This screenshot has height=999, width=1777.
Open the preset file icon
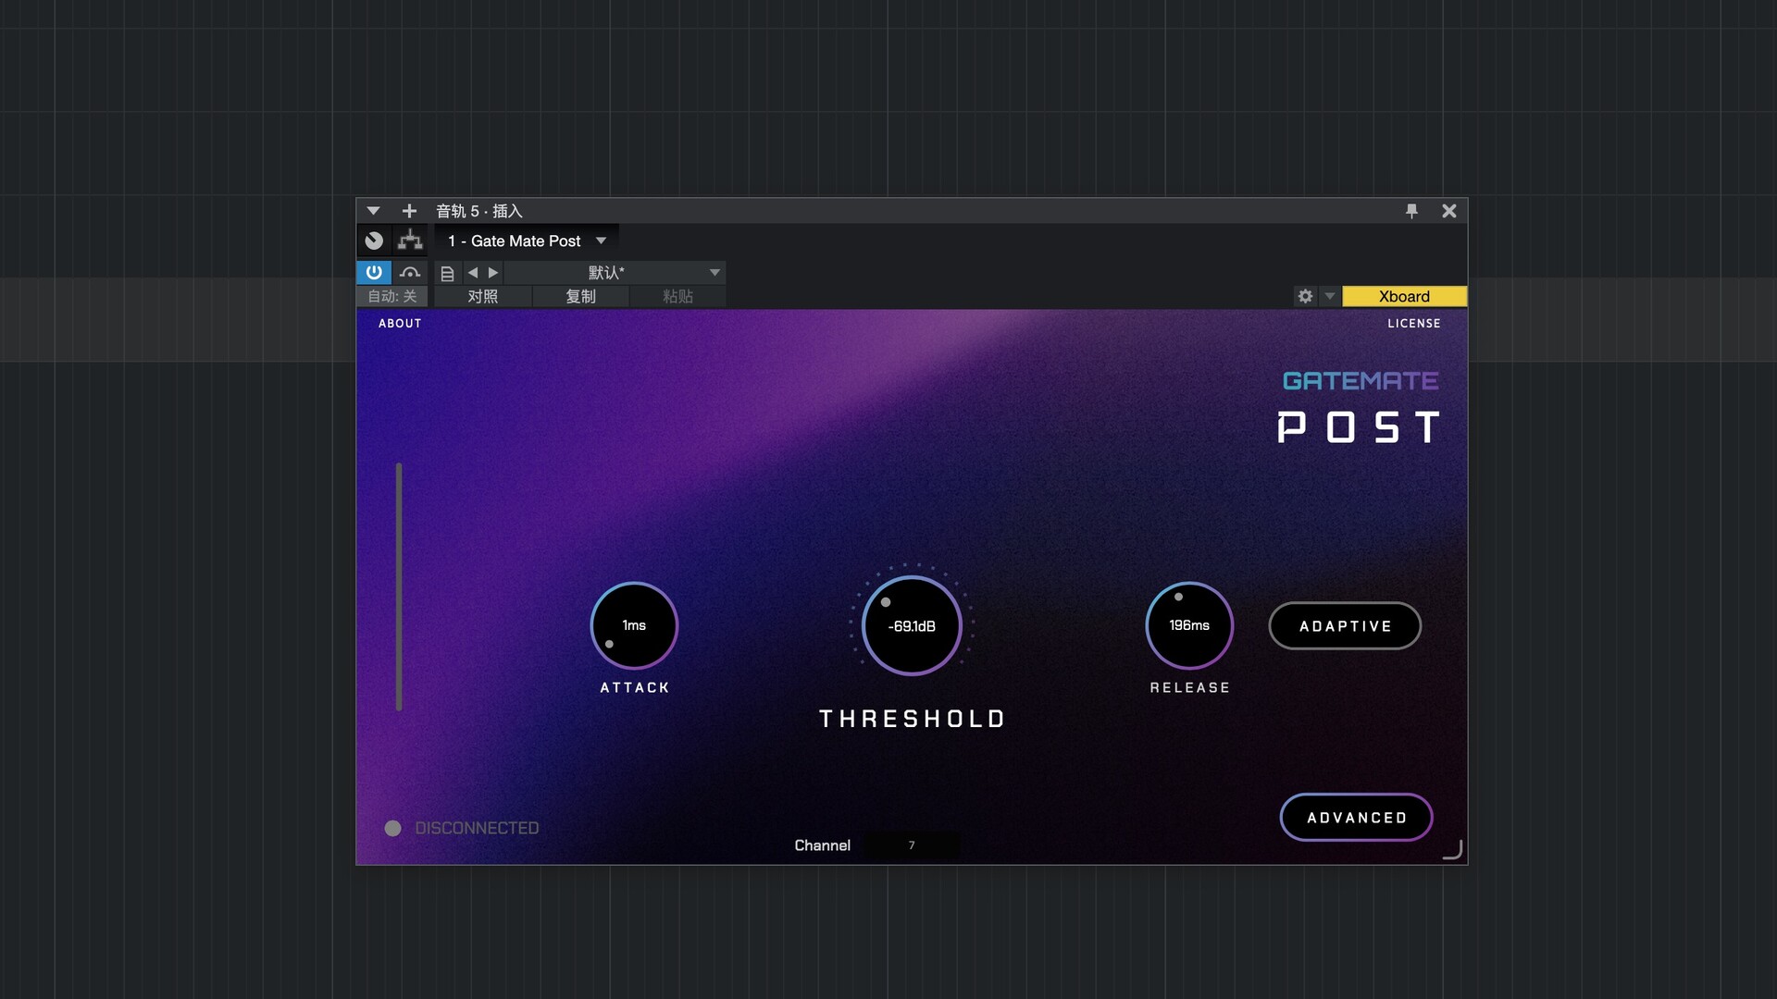[447, 273]
